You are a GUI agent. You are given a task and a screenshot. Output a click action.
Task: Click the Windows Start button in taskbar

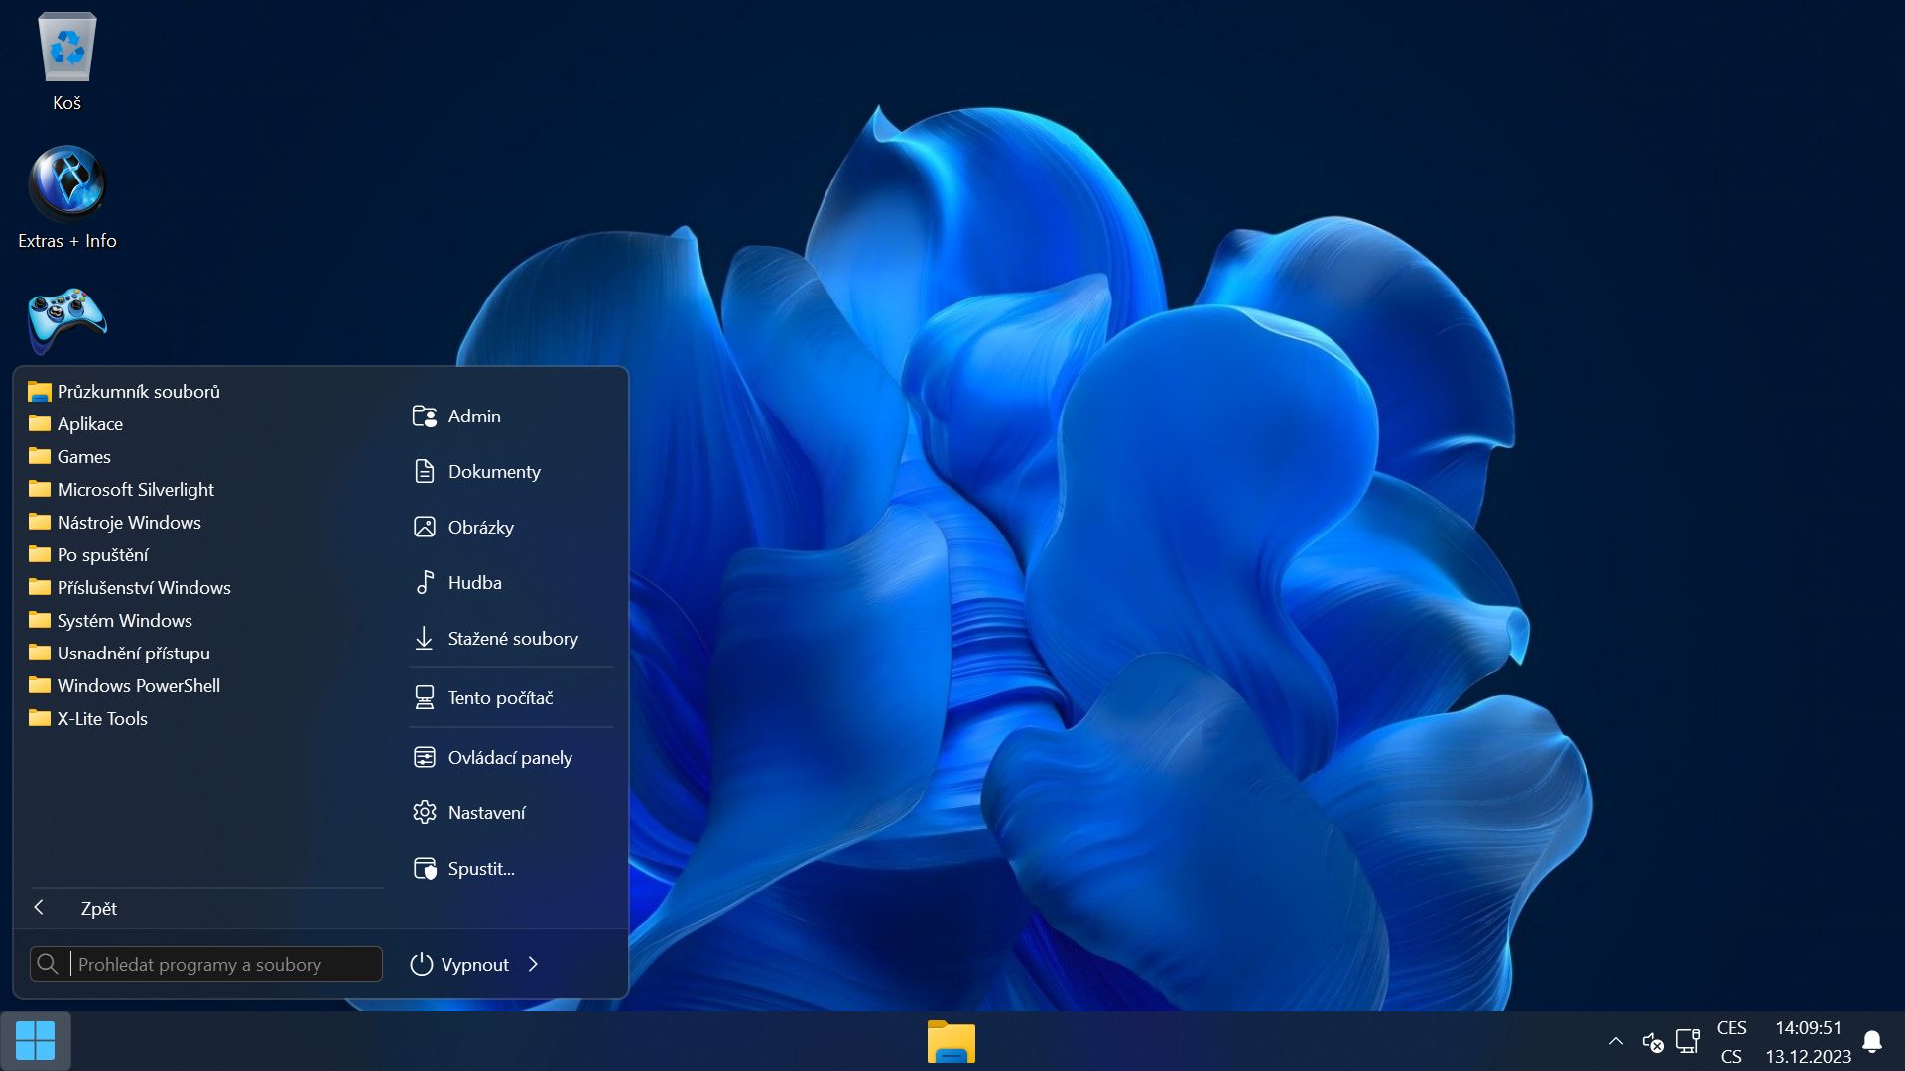(36, 1041)
